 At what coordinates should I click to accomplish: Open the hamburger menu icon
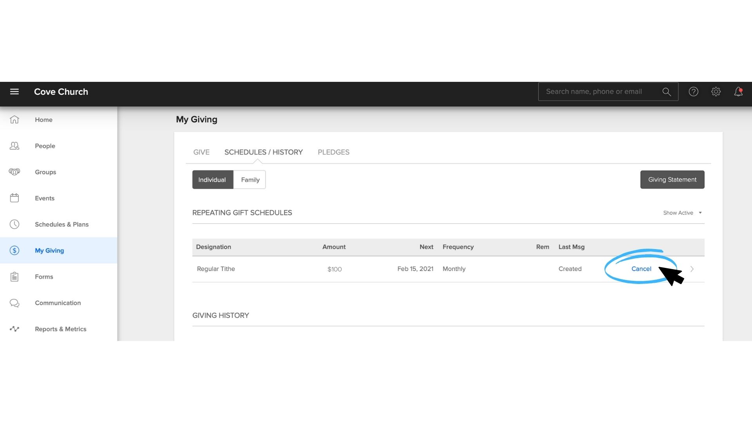coord(14,92)
